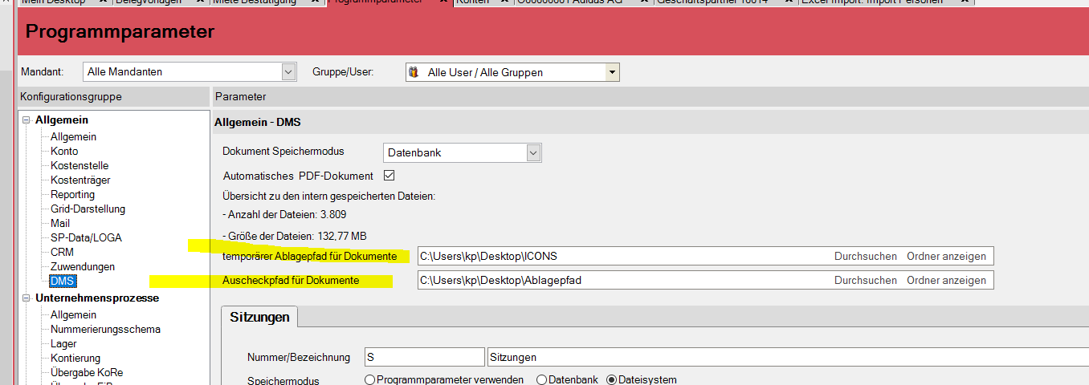Switch to the Sitzungen tab
Viewport: 1089px width, 385px height.
pyautogui.click(x=259, y=317)
